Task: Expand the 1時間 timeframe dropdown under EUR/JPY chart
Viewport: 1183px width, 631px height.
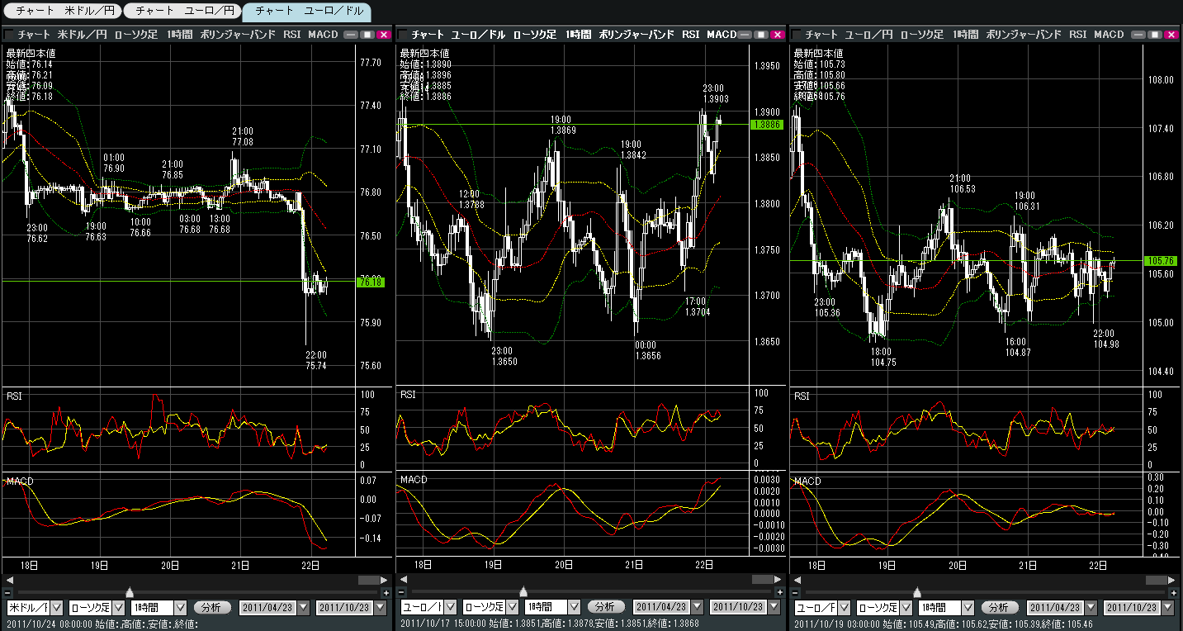Action: [968, 608]
